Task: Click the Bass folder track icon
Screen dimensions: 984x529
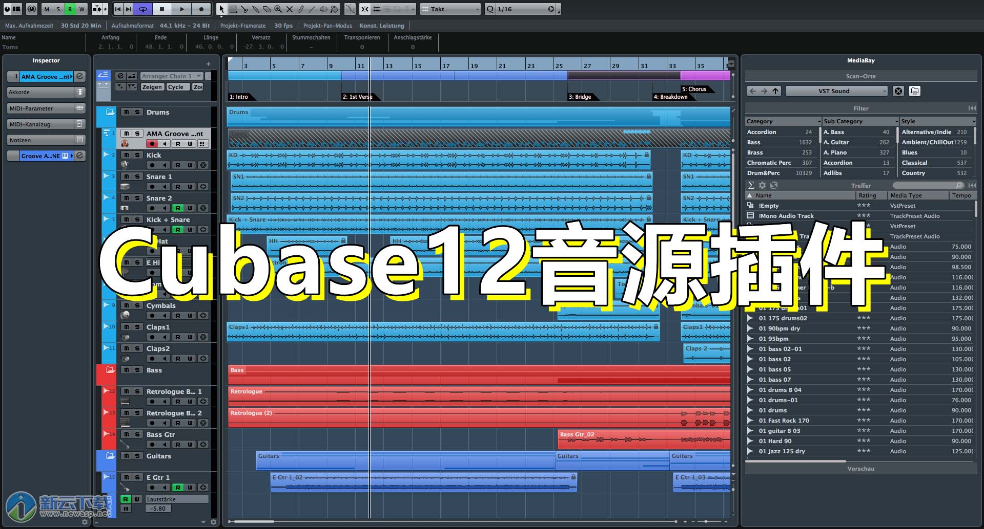Action: pyautogui.click(x=110, y=370)
